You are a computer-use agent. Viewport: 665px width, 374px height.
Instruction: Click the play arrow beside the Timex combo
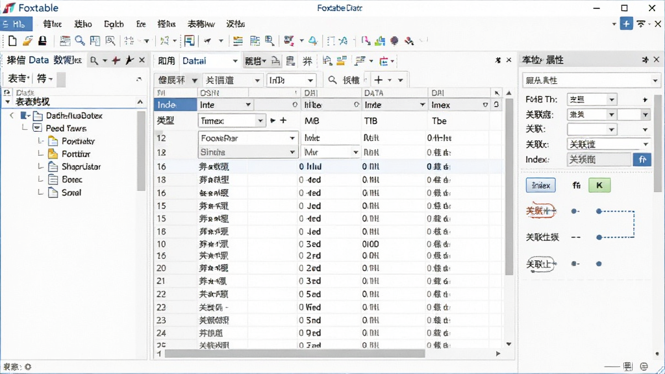(273, 120)
